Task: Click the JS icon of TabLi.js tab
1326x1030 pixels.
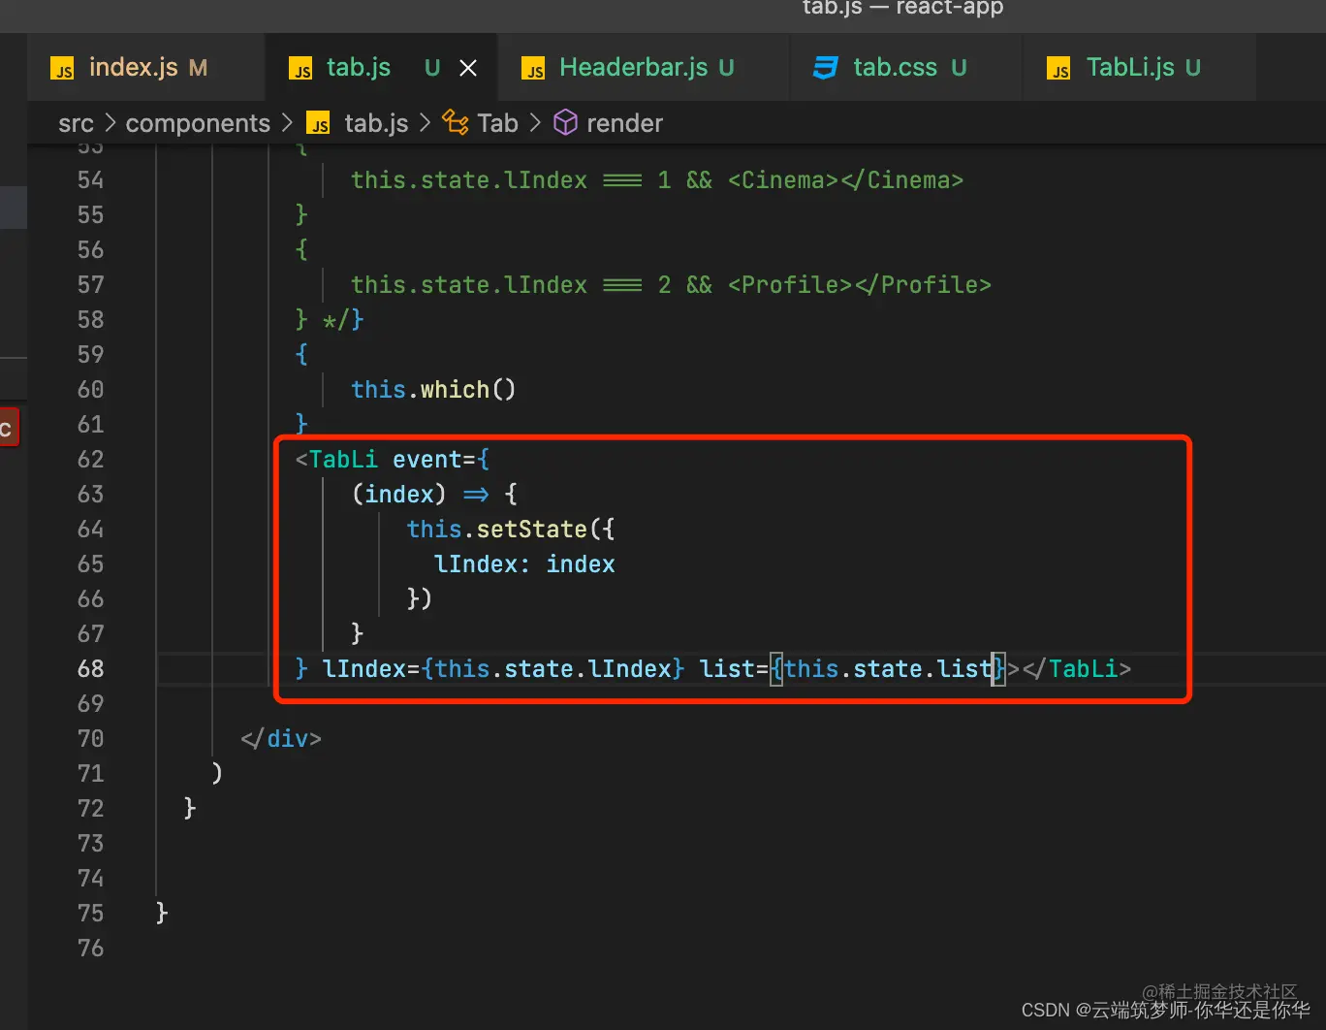Action: click(1058, 69)
